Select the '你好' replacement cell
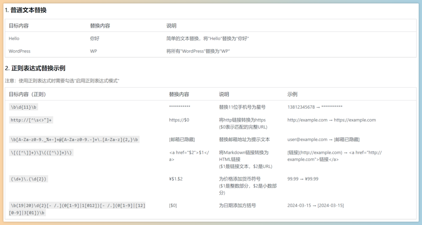The height and width of the screenshot is (225, 422). pyautogui.click(x=95, y=38)
